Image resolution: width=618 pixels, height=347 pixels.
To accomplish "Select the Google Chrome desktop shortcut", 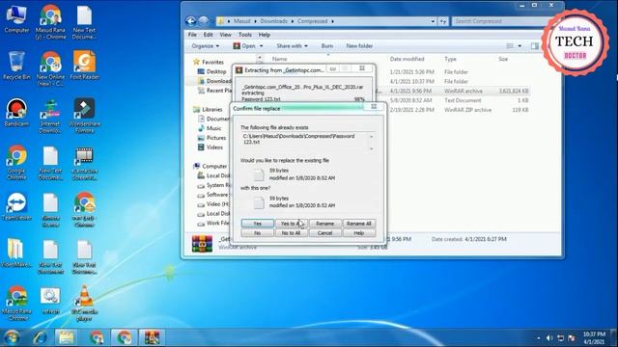I will point(16,163).
